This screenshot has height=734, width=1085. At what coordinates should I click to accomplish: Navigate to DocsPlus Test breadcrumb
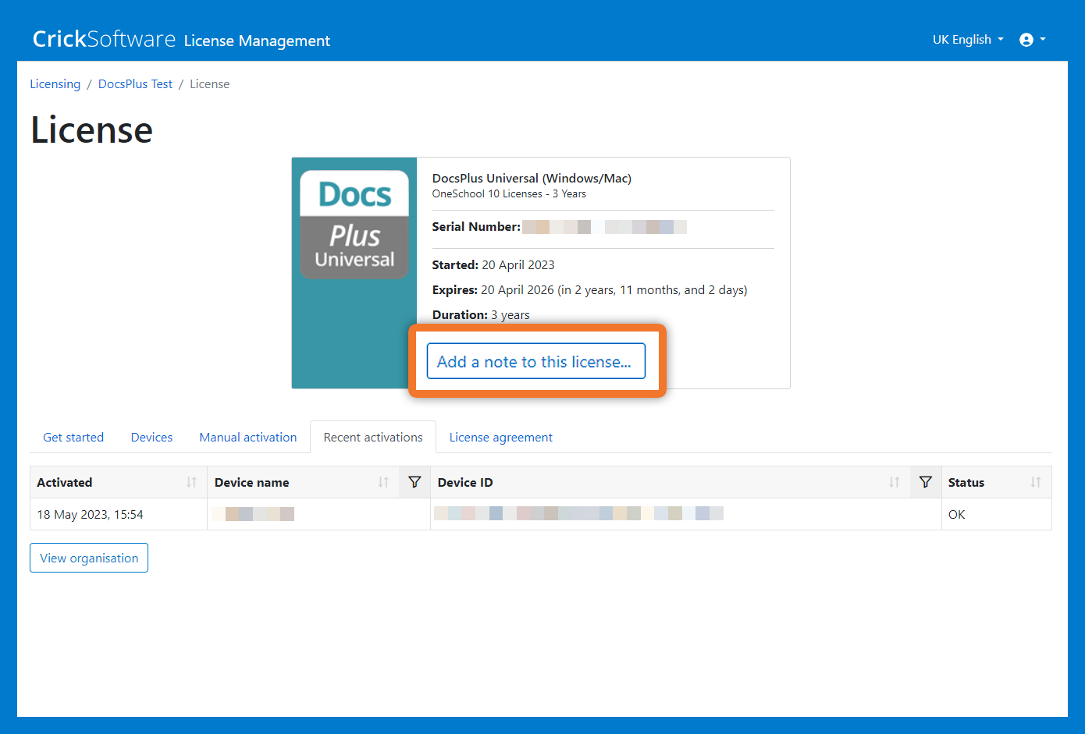(x=135, y=84)
